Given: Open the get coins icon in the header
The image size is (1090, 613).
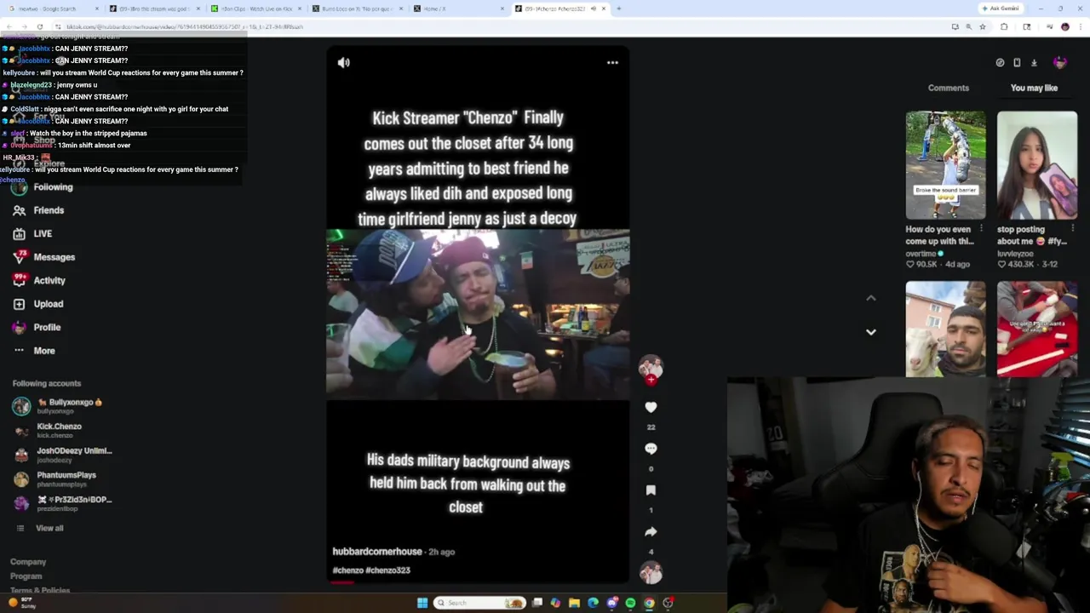Looking at the screenshot, I should click(1000, 62).
